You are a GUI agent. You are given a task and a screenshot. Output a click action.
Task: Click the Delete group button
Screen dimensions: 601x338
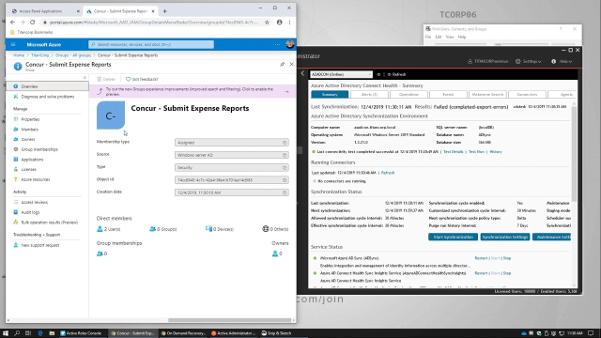(x=106, y=79)
